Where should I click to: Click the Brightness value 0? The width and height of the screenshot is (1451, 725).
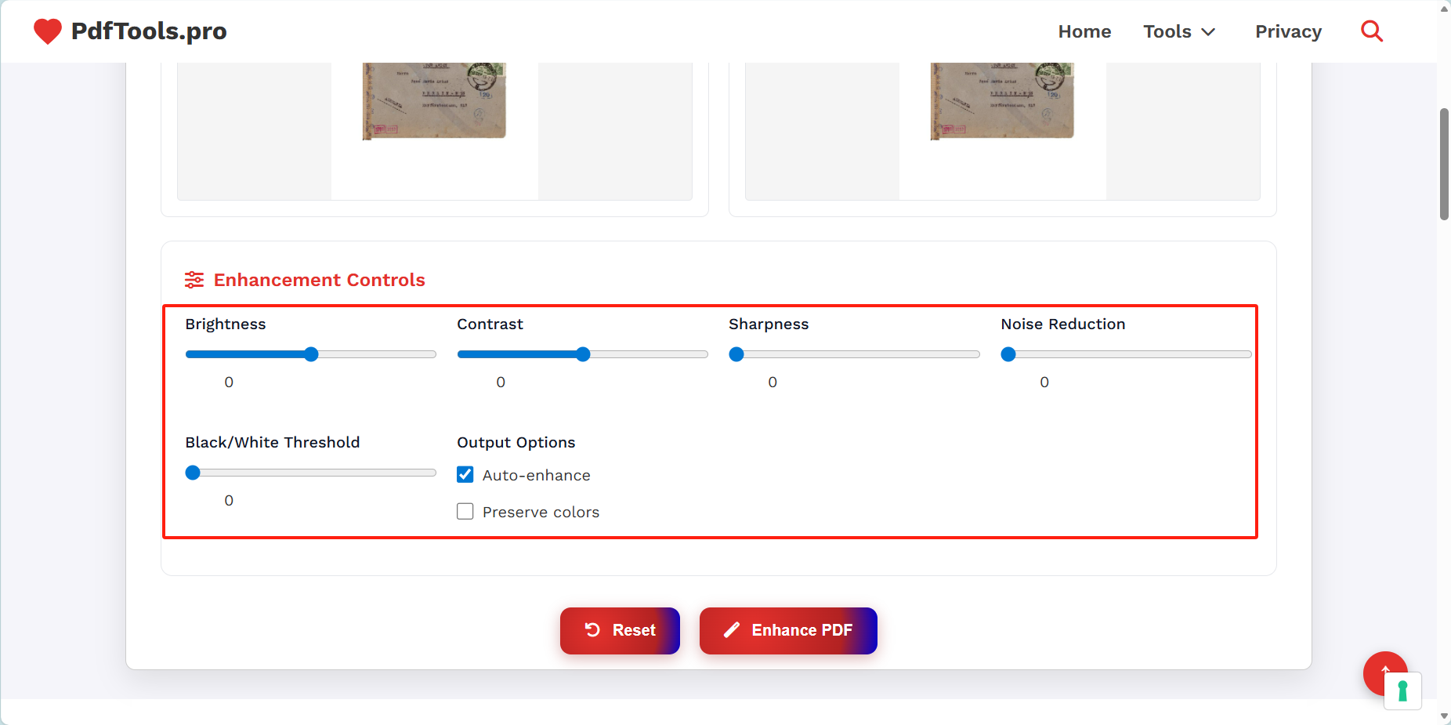229,382
